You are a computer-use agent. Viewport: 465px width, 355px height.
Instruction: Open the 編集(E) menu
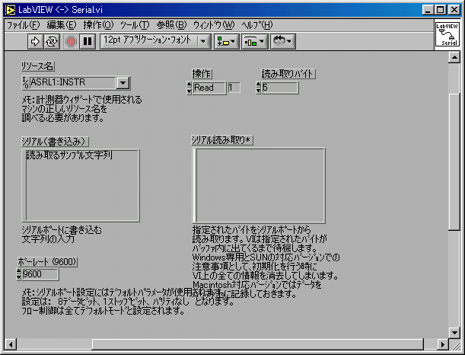tap(62, 25)
